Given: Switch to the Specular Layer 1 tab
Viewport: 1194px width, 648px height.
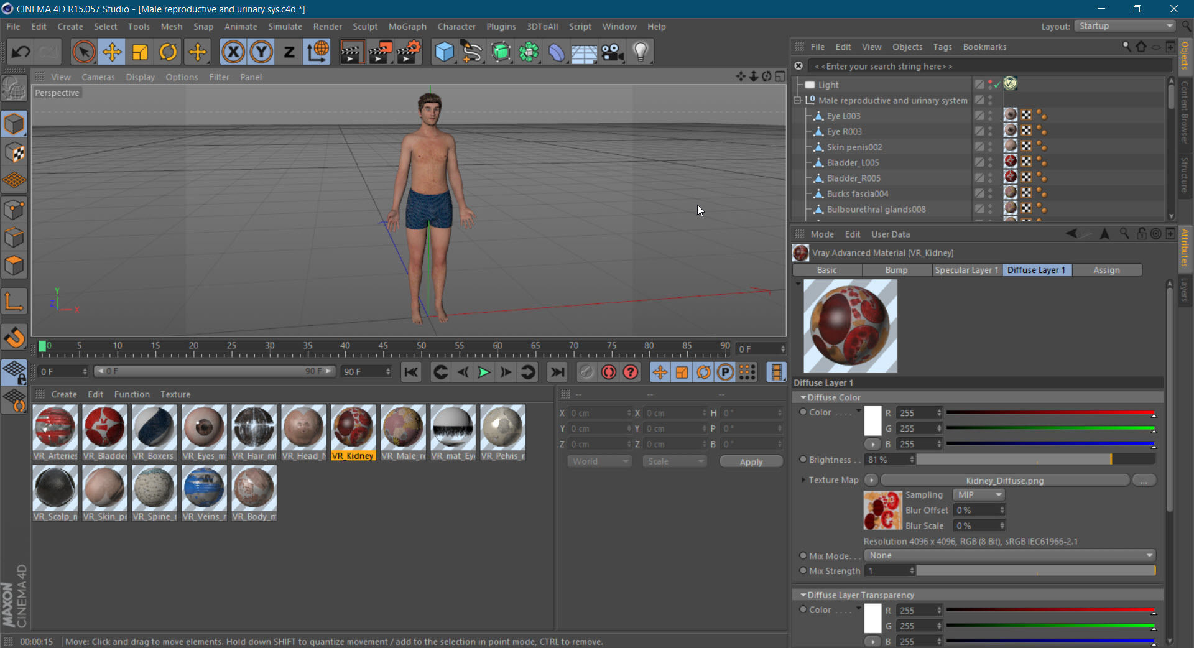Looking at the screenshot, I should [x=966, y=270].
